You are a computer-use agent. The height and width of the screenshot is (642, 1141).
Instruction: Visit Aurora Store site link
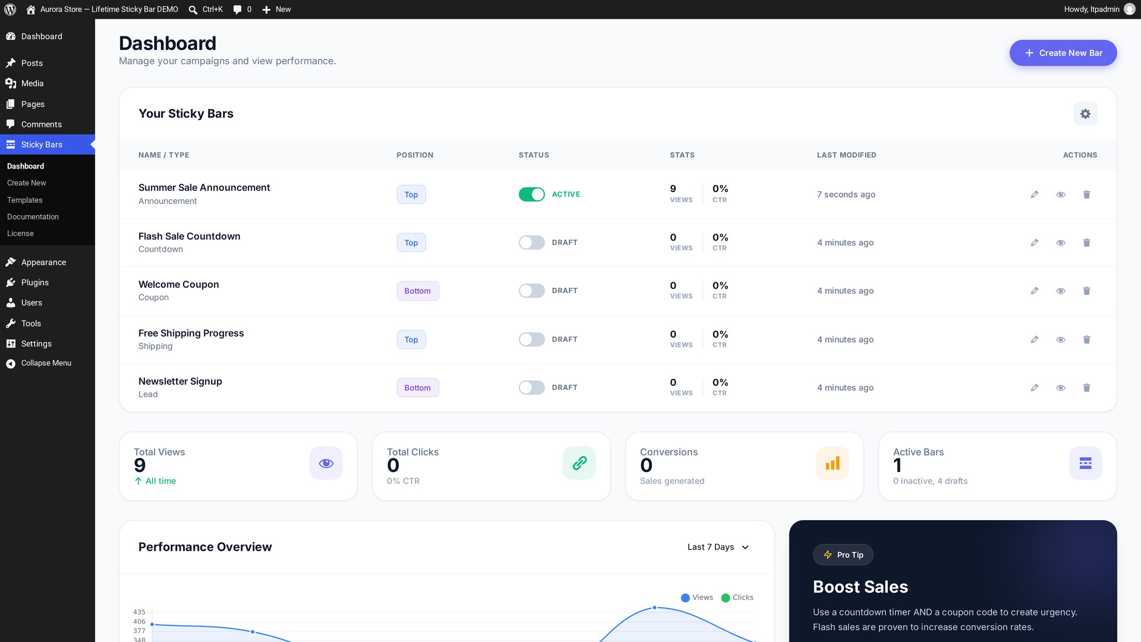[x=102, y=9]
